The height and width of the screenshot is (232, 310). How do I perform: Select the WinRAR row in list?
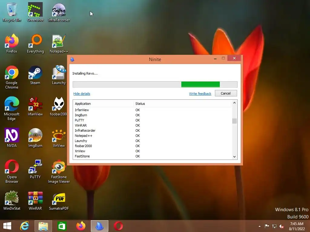point(152,125)
